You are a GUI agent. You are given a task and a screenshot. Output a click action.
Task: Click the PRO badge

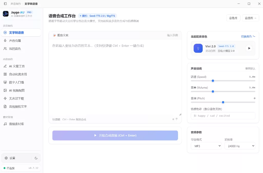pos(29,12)
